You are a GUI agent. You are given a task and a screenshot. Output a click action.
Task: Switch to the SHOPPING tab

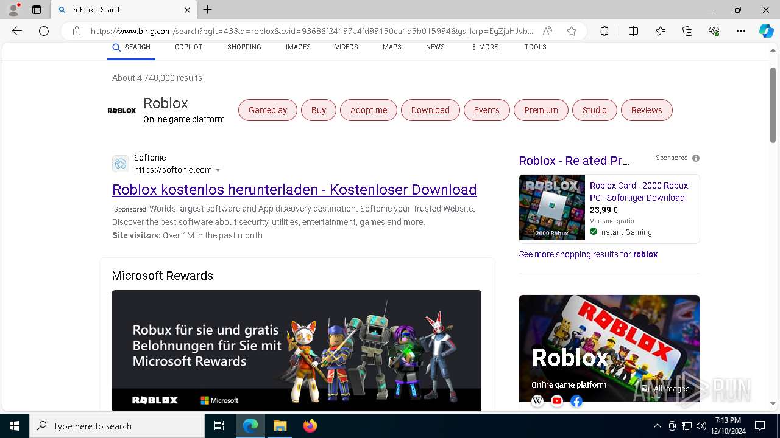[x=244, y=47]
